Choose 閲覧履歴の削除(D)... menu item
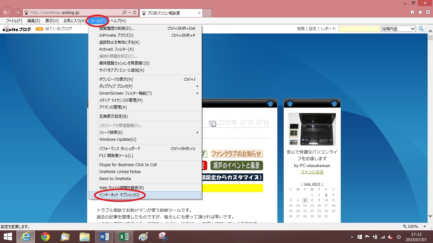This screenshot has height=243, width=433. (x=145, y=28)
